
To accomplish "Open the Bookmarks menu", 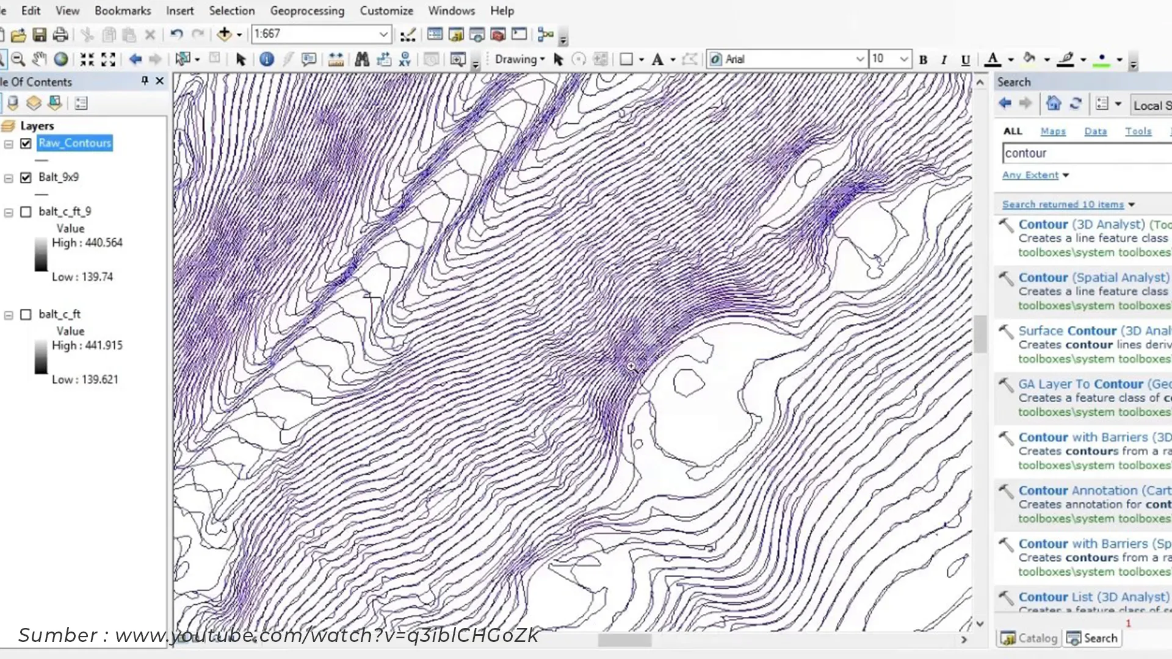I will (x=123, y=10).
